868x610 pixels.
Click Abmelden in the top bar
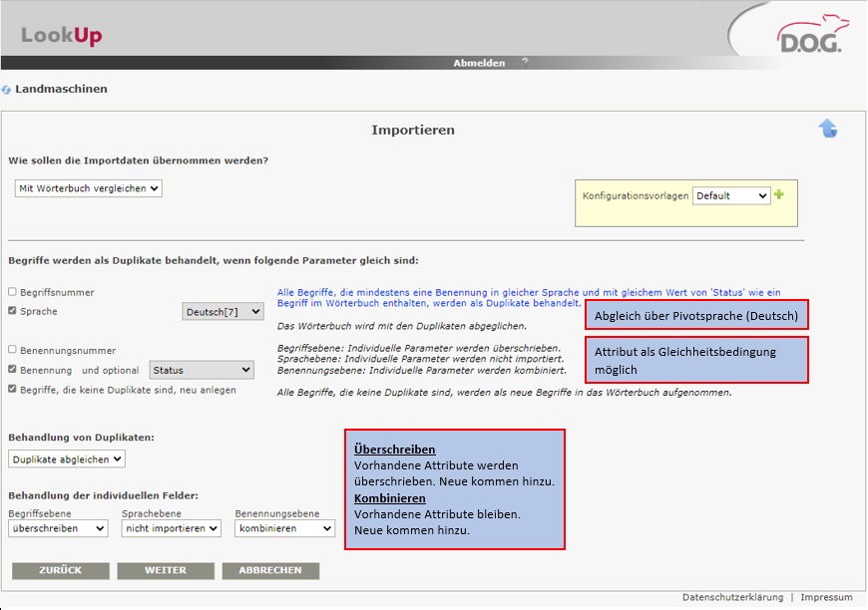[479, 63]
